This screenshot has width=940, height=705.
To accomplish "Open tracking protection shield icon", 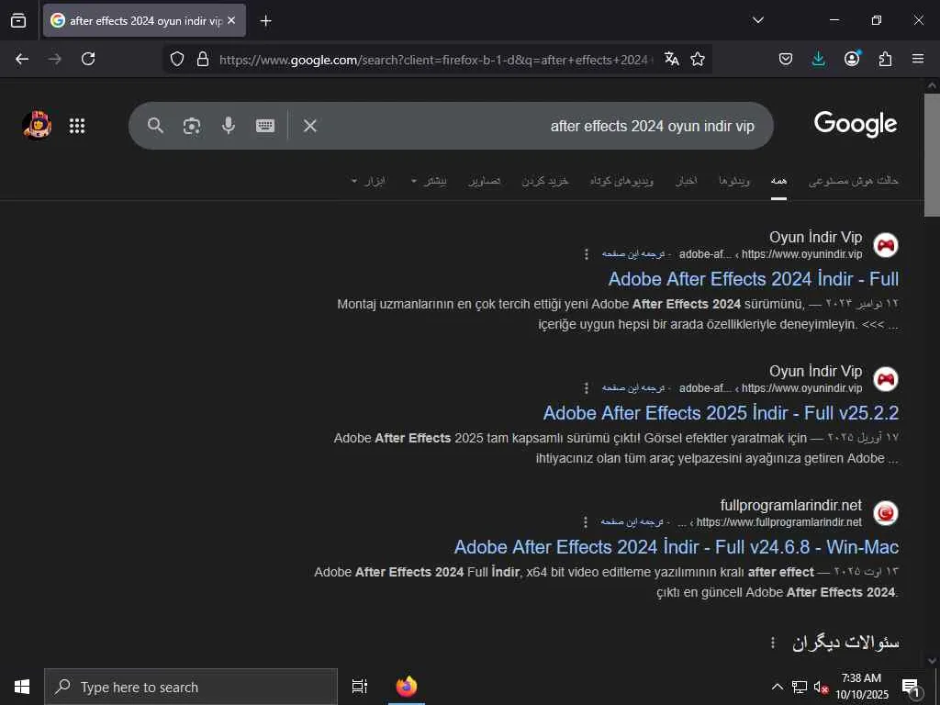I will pos(177,59).
